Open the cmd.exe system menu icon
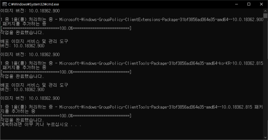This screenshot has width=268, height=140. pyautogui.click(x=4, y=4)
